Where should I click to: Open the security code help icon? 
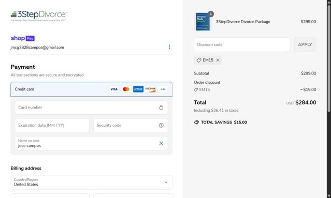click(161, 125)
